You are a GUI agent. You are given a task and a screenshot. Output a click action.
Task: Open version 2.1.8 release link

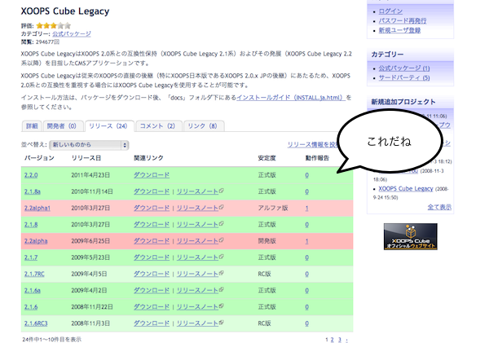coord(31,225)
